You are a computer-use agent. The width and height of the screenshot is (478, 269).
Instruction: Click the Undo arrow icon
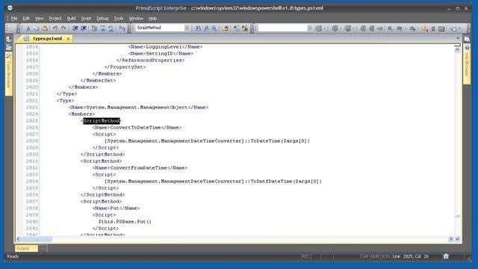tap(55, 28)
